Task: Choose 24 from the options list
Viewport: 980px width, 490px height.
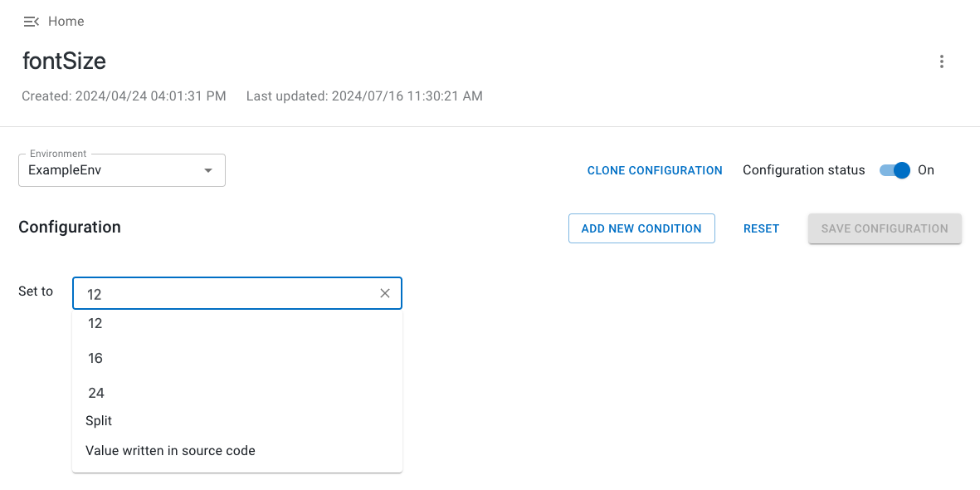Action: 96,393
